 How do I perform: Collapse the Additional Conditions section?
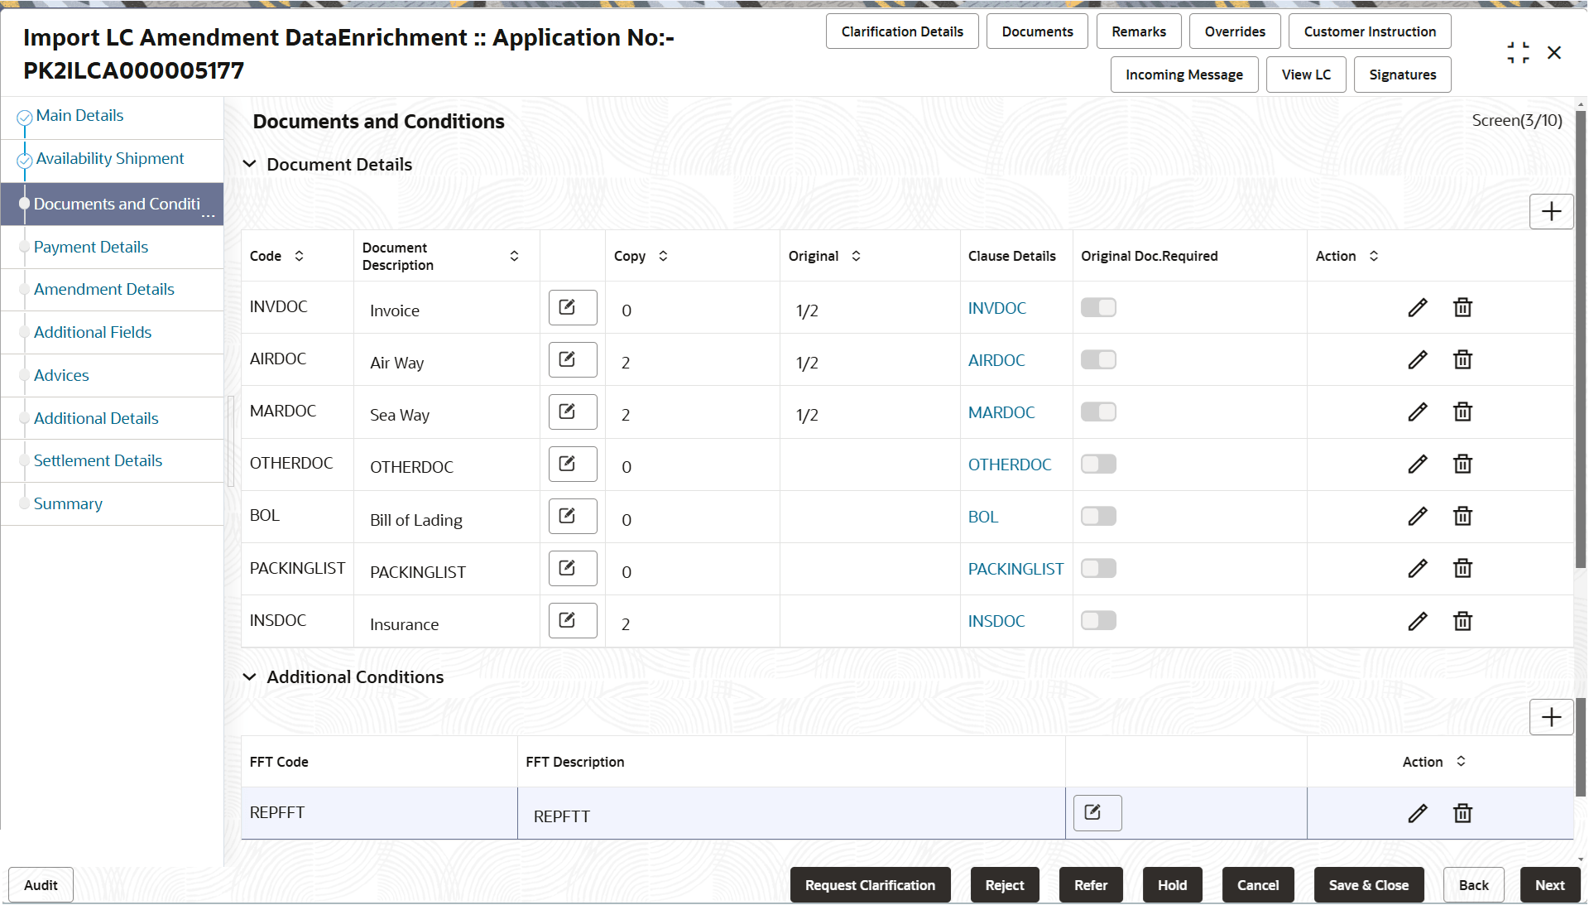click(x=250, y=676)
